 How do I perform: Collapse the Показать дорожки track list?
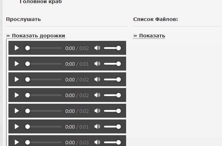click(x=35, y=36)
